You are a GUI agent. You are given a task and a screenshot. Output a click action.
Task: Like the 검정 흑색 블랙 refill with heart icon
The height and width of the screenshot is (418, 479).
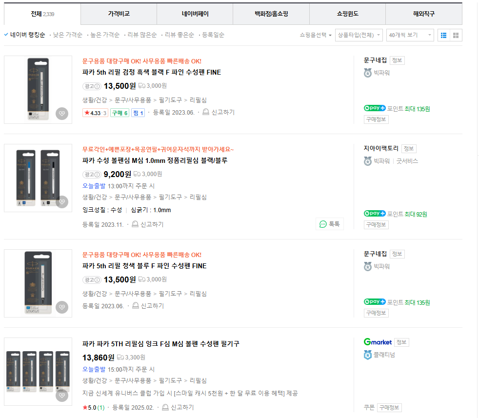(x=62, y=114)
